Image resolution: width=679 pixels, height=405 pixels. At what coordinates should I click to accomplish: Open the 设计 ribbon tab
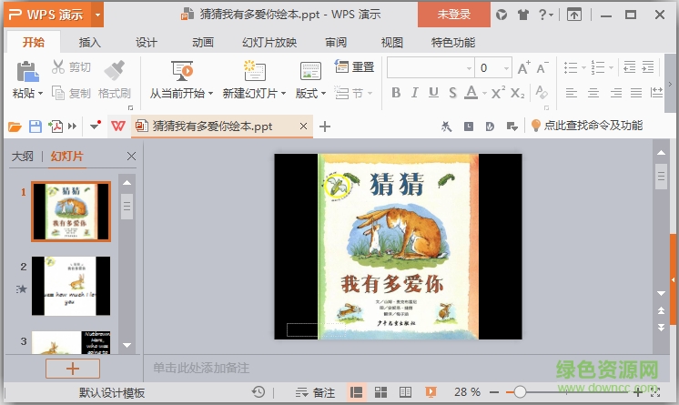[147, 43]
